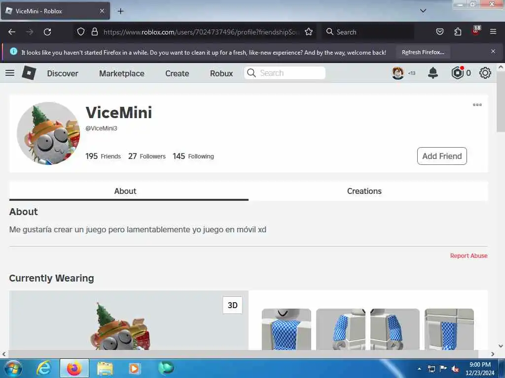This screenshot has width=505, height=378.
Task: Click the extension icon with 18 badge
Action: 476,31
